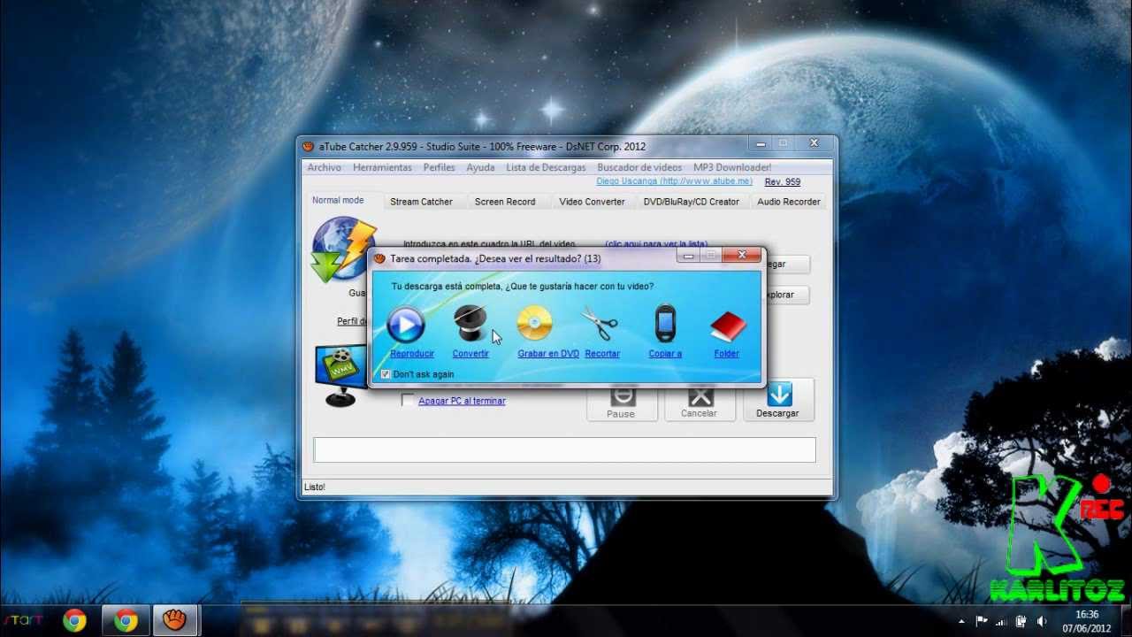
Task: Click the Listo! status bar text
Action: coord(315,487)
